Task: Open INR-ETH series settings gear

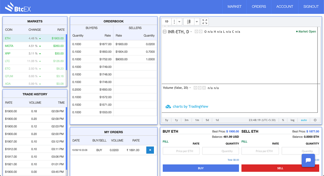Action: pyautogui.click(x=200, y=32)
